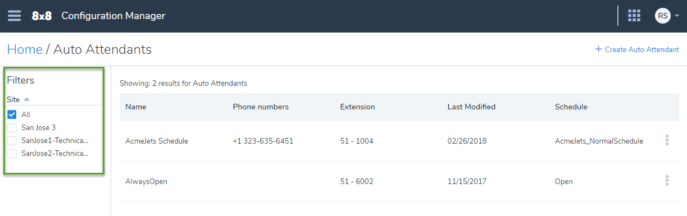The height and width of the screenshot is (216, 687).
Task: Sort by Name column header
Action: tap(135, 107)
